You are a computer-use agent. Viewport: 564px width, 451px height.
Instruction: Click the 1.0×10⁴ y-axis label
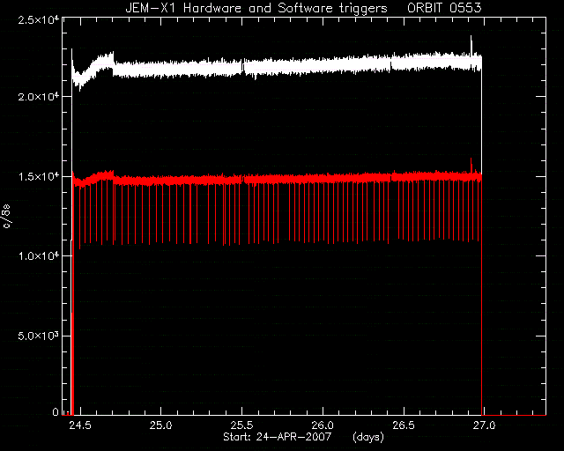[39, 255]
